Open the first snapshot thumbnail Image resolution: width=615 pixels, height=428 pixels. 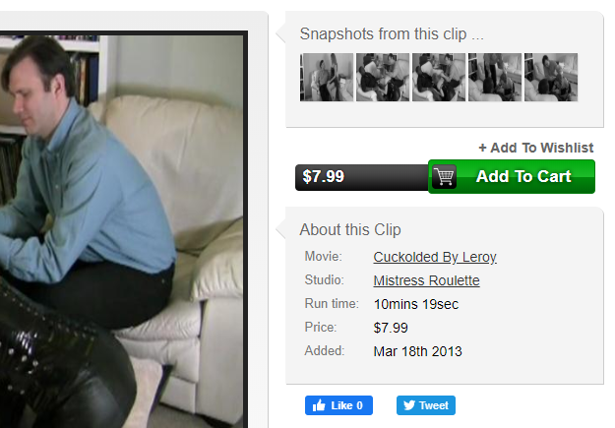327,78
